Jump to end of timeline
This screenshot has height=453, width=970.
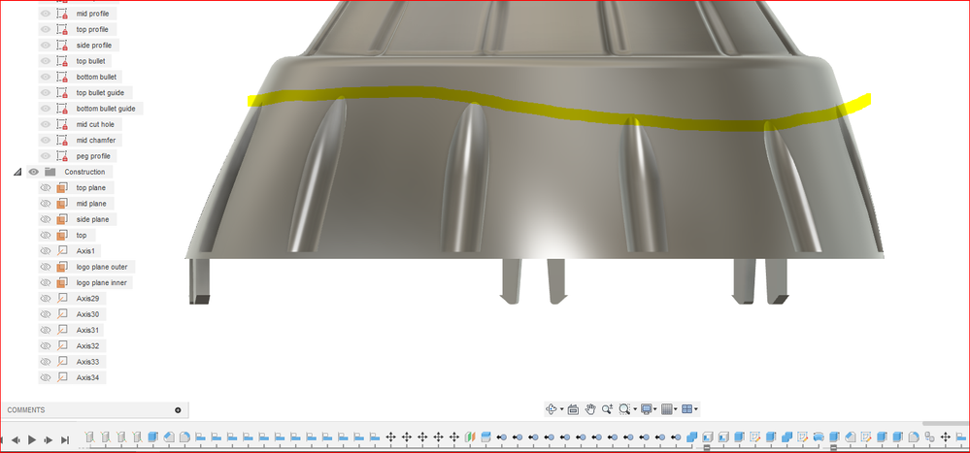pos(64,440)
